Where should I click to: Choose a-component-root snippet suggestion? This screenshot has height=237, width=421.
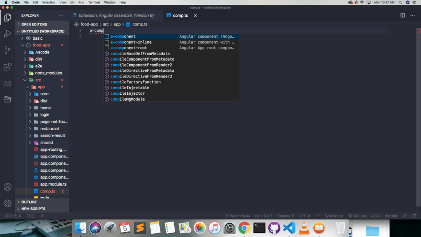pyautogui.click(x=171, y=48)
